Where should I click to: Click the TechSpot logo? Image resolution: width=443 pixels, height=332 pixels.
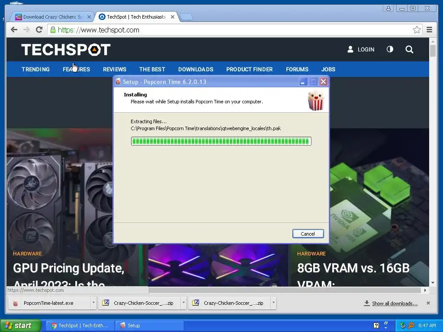point(66,49)
